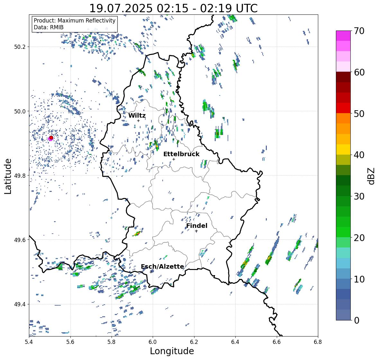Viewport: 379px width, 359px height.
Task: Click the Product: Maximum Reflectivity legend box
Action: pyautogui.click(x=75, y=24)
